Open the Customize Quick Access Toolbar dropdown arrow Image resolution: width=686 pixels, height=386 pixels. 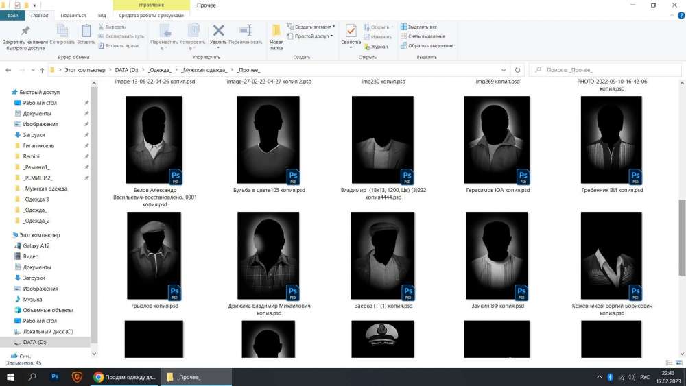[34, 5]
